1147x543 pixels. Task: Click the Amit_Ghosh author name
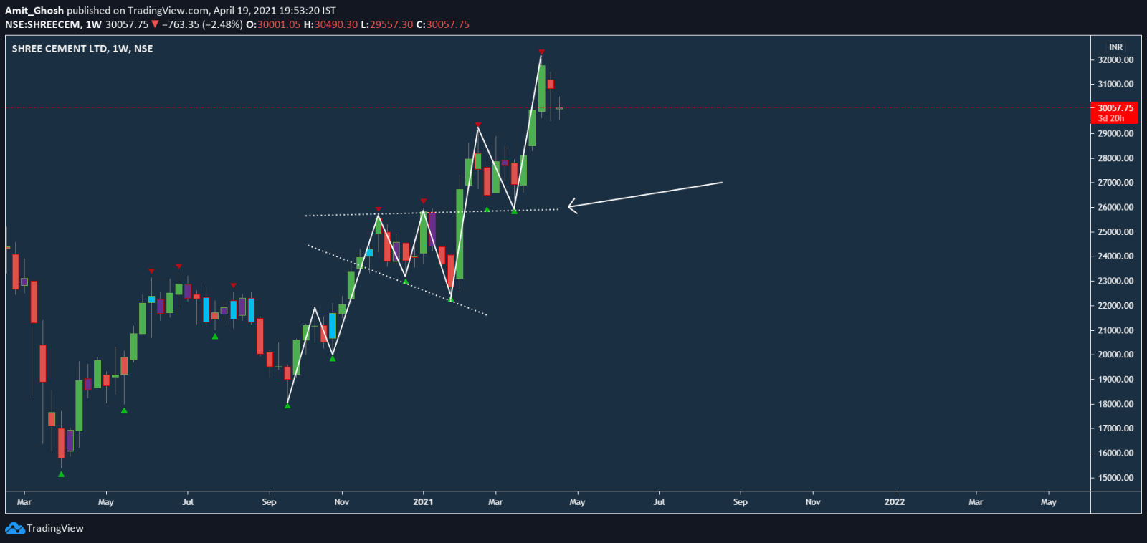coord(34,11)
